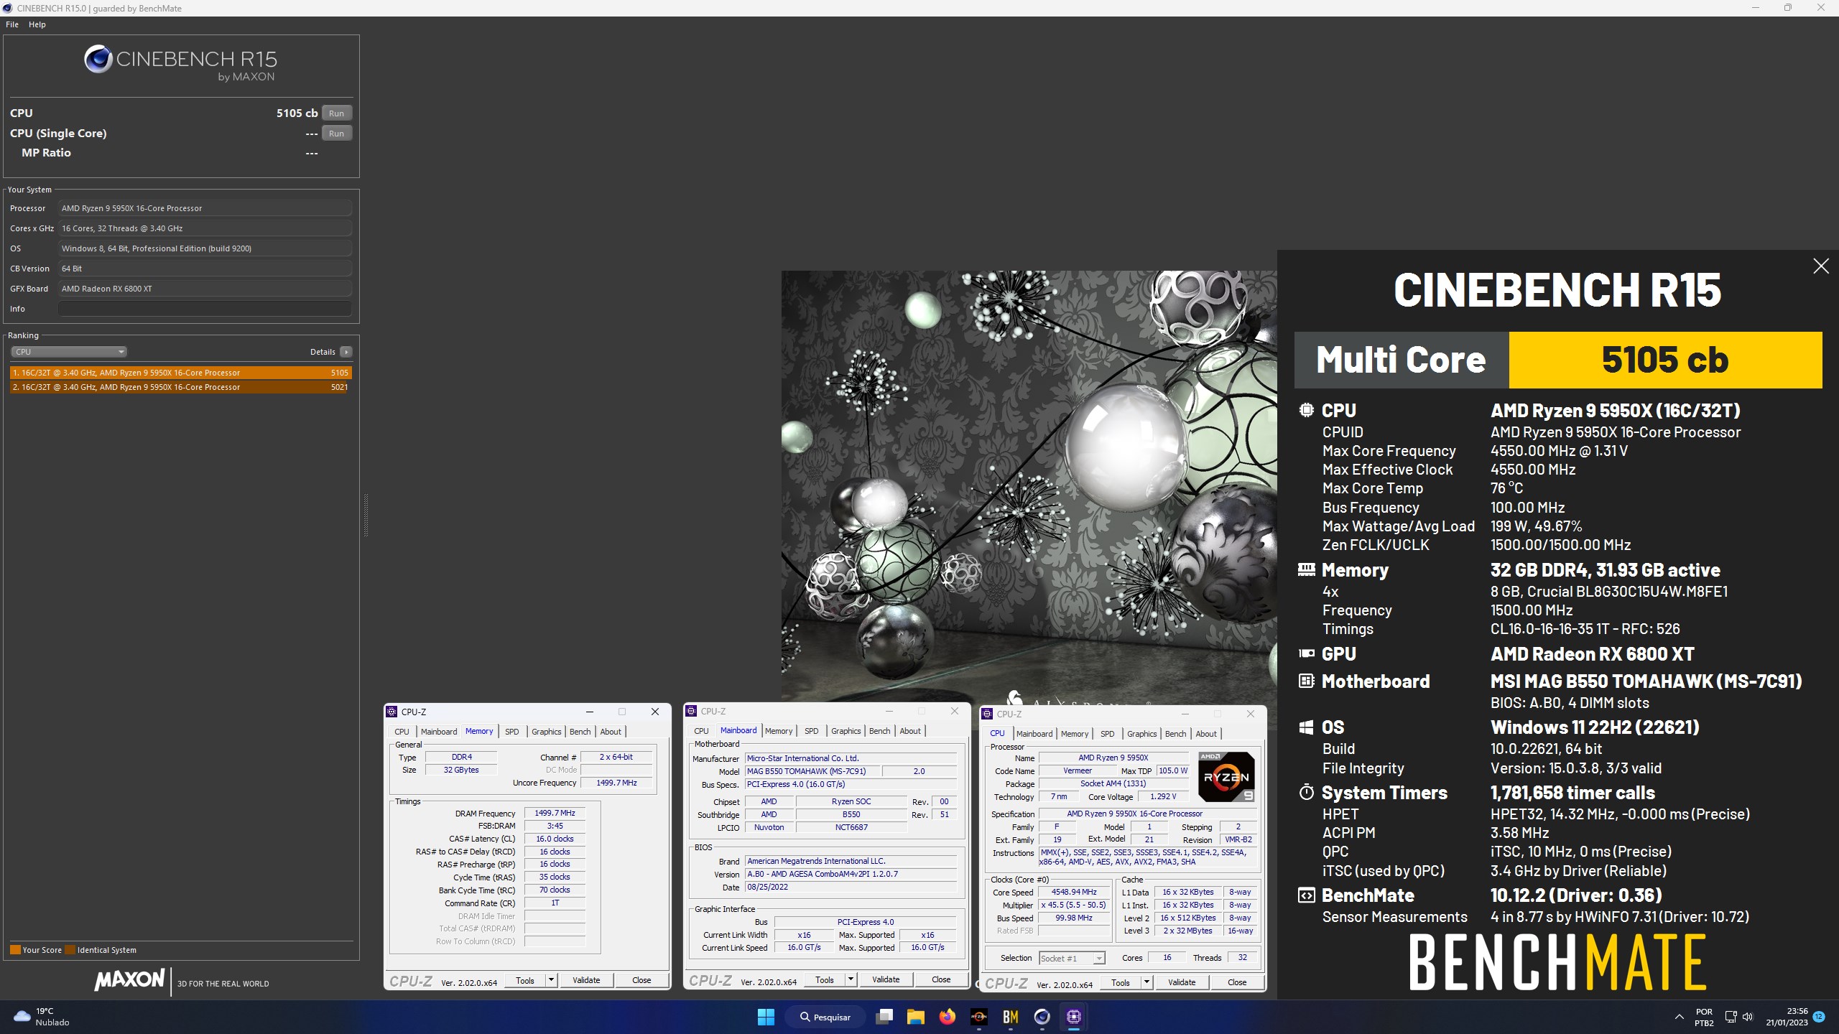Click Validate in rightmost CPU-Z window

click(1182, 982)
